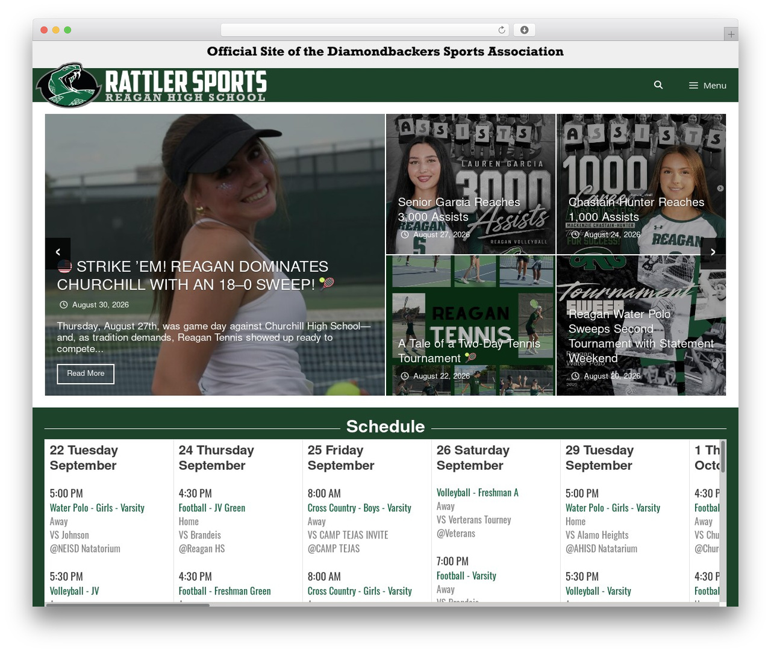Image resolution: width=771 pixels, height=653 pixels.
Task: Open Volleyball - Varsity event
Action: [598, 591]
